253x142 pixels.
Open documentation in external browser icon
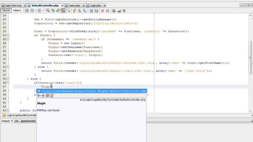tap(47, 95)
